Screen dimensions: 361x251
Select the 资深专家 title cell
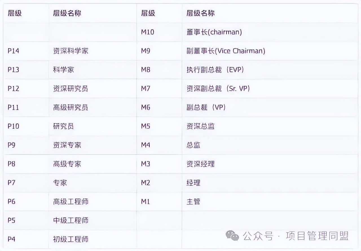(67, 145)
